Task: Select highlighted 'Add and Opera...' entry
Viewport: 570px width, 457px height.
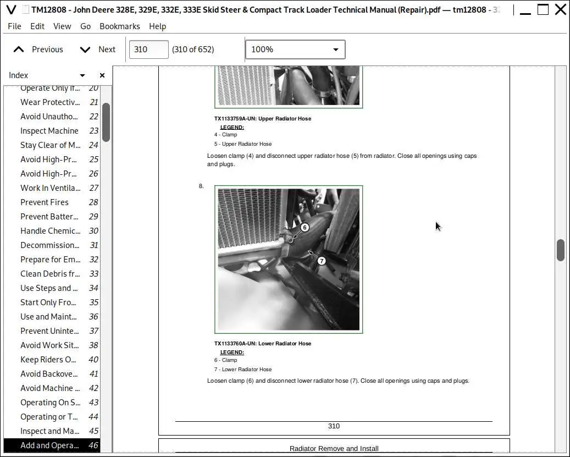Action: tap(52, 445)
